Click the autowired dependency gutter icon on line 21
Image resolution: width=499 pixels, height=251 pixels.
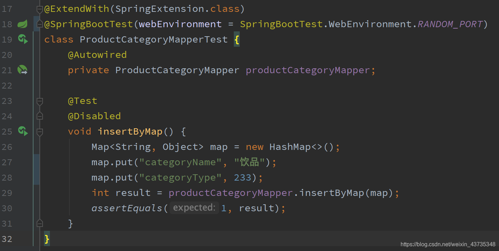(x=22, y=70)
